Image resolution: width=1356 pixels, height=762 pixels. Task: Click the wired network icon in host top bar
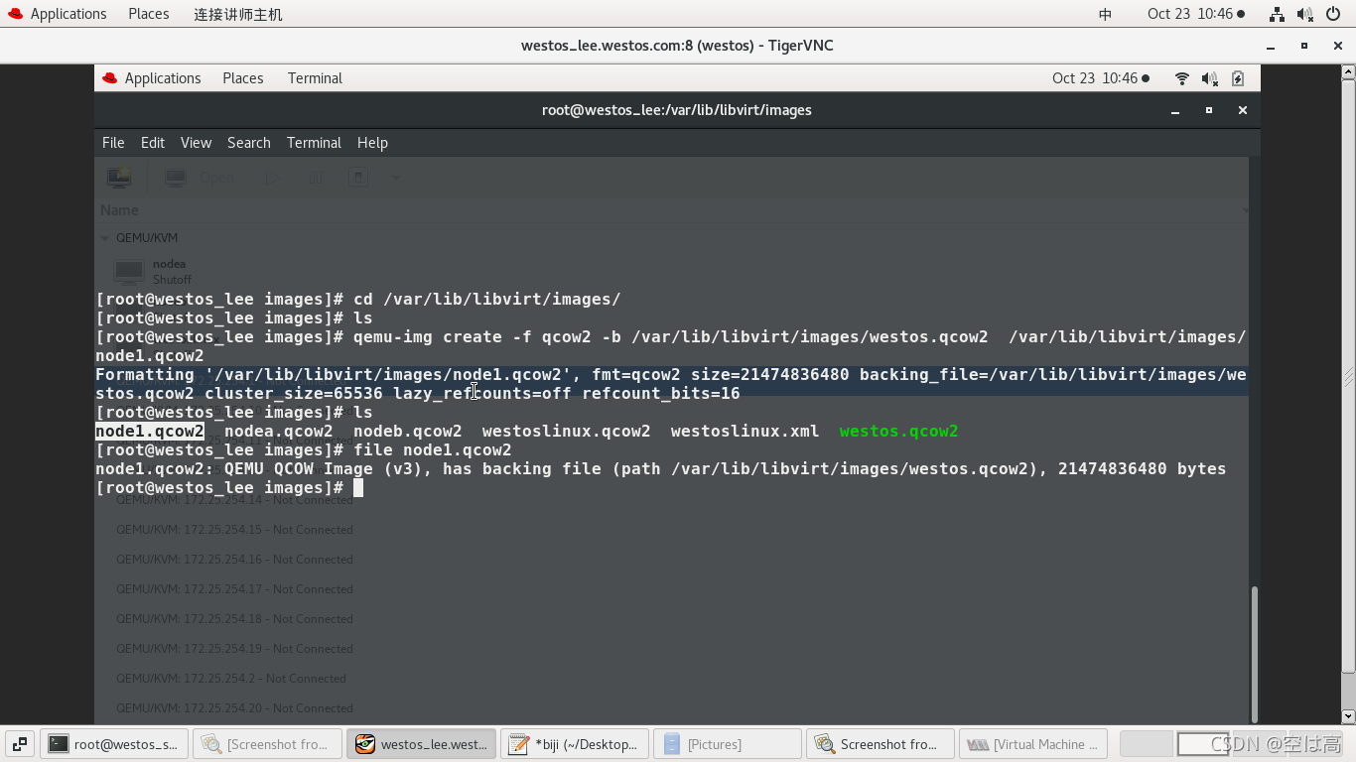1277,14
